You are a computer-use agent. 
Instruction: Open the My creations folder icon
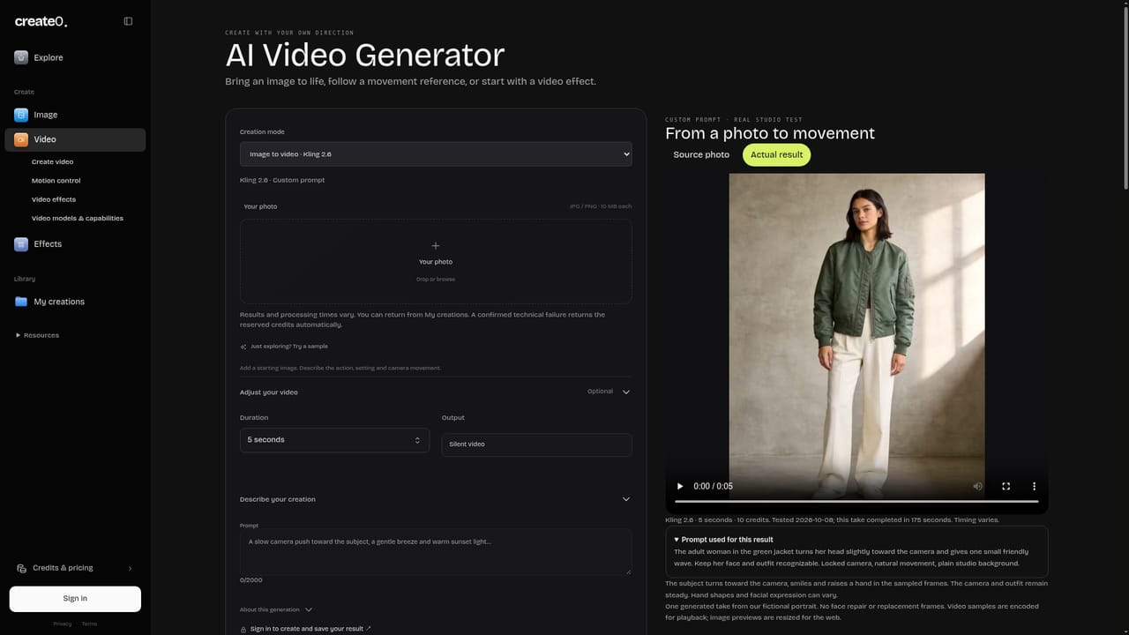tap(21, 302)
